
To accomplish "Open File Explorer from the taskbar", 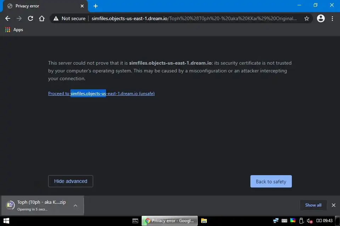I will (204, 221).
